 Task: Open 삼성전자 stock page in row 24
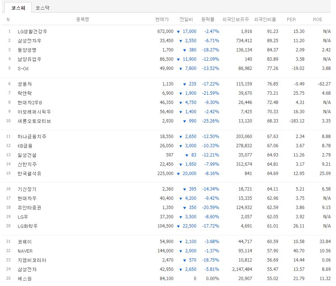click(x=27, y=269)
